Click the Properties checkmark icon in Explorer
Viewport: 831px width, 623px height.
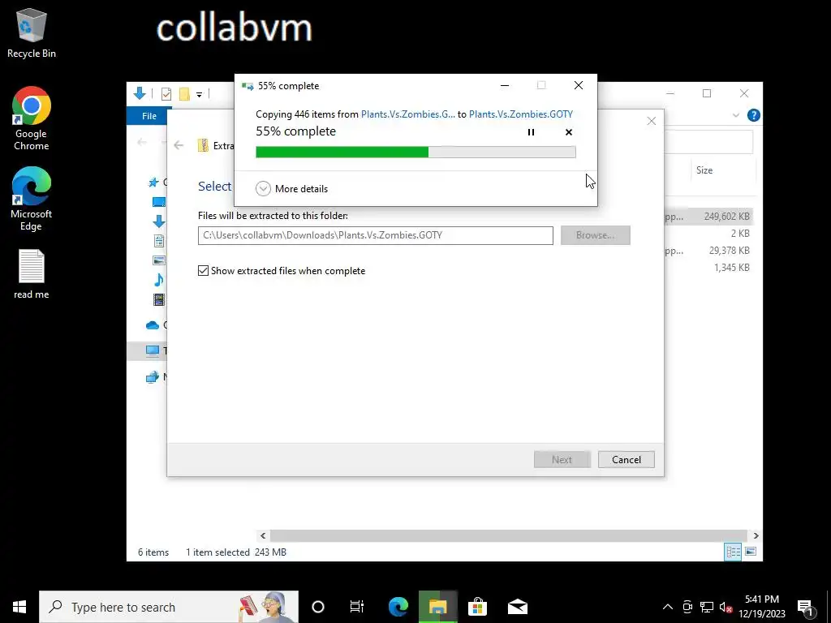(166, 94)
